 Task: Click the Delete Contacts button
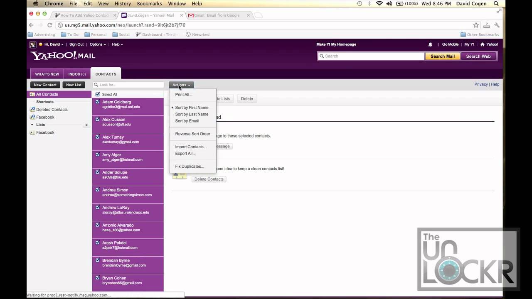[209, 179]
